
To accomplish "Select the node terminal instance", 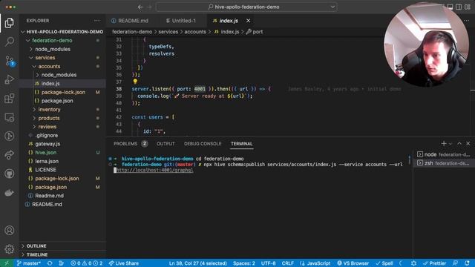I will (x=443, y=154).
